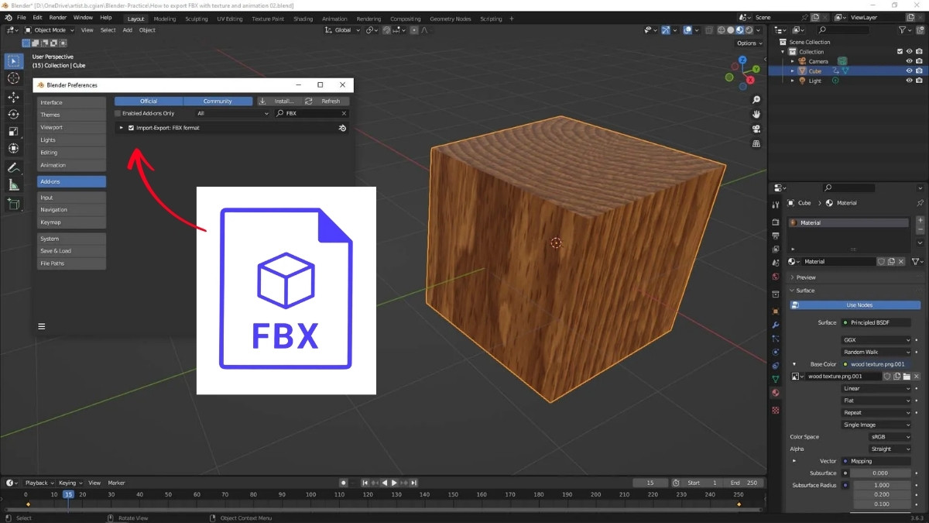929x523 pixels.
Task: Expand the FBX format add-on details
Action: coord(122,128)
